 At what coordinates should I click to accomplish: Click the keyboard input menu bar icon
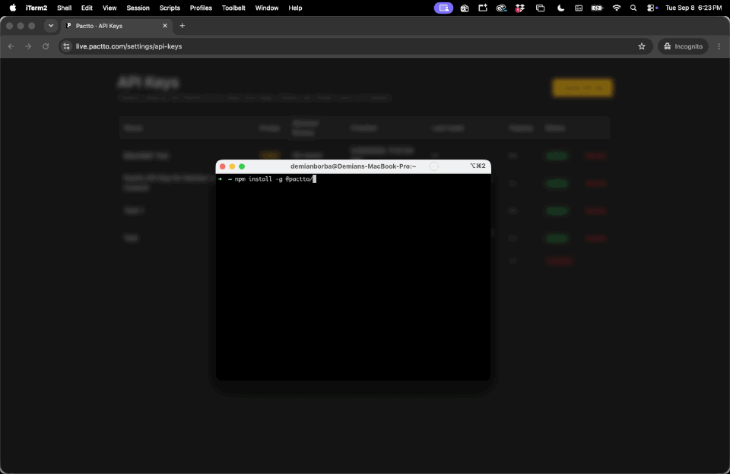(x=579, y=8)
